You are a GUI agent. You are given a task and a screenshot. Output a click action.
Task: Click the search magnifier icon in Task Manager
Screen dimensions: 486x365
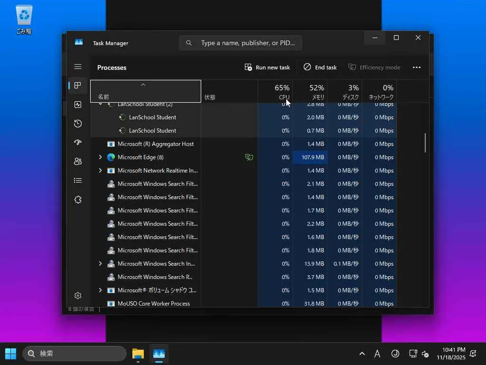click(x=189, y=43)
